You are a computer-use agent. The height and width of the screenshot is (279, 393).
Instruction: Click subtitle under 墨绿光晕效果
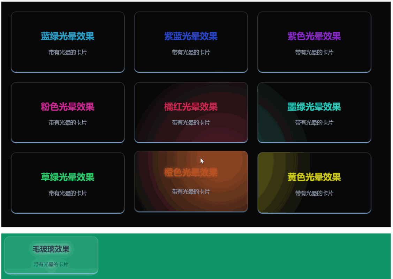point(314,122)
